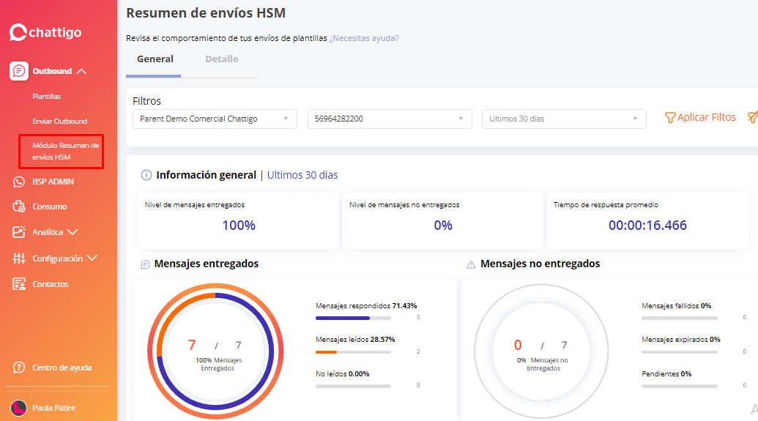
Task: Collapse the Outbound menu chevron
Action: (x=81, y=72)
